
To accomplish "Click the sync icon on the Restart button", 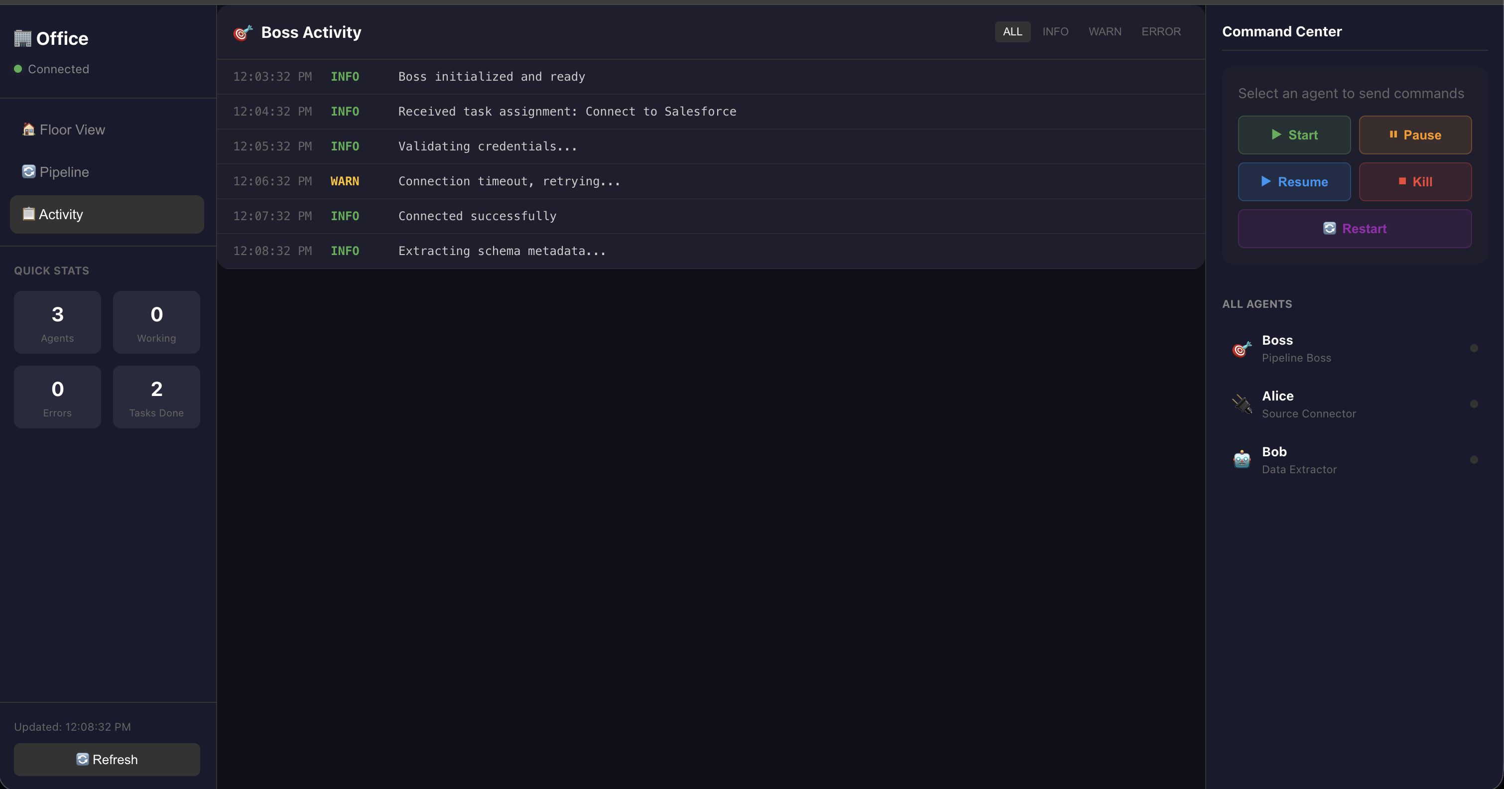I will tap(1330, 228).
